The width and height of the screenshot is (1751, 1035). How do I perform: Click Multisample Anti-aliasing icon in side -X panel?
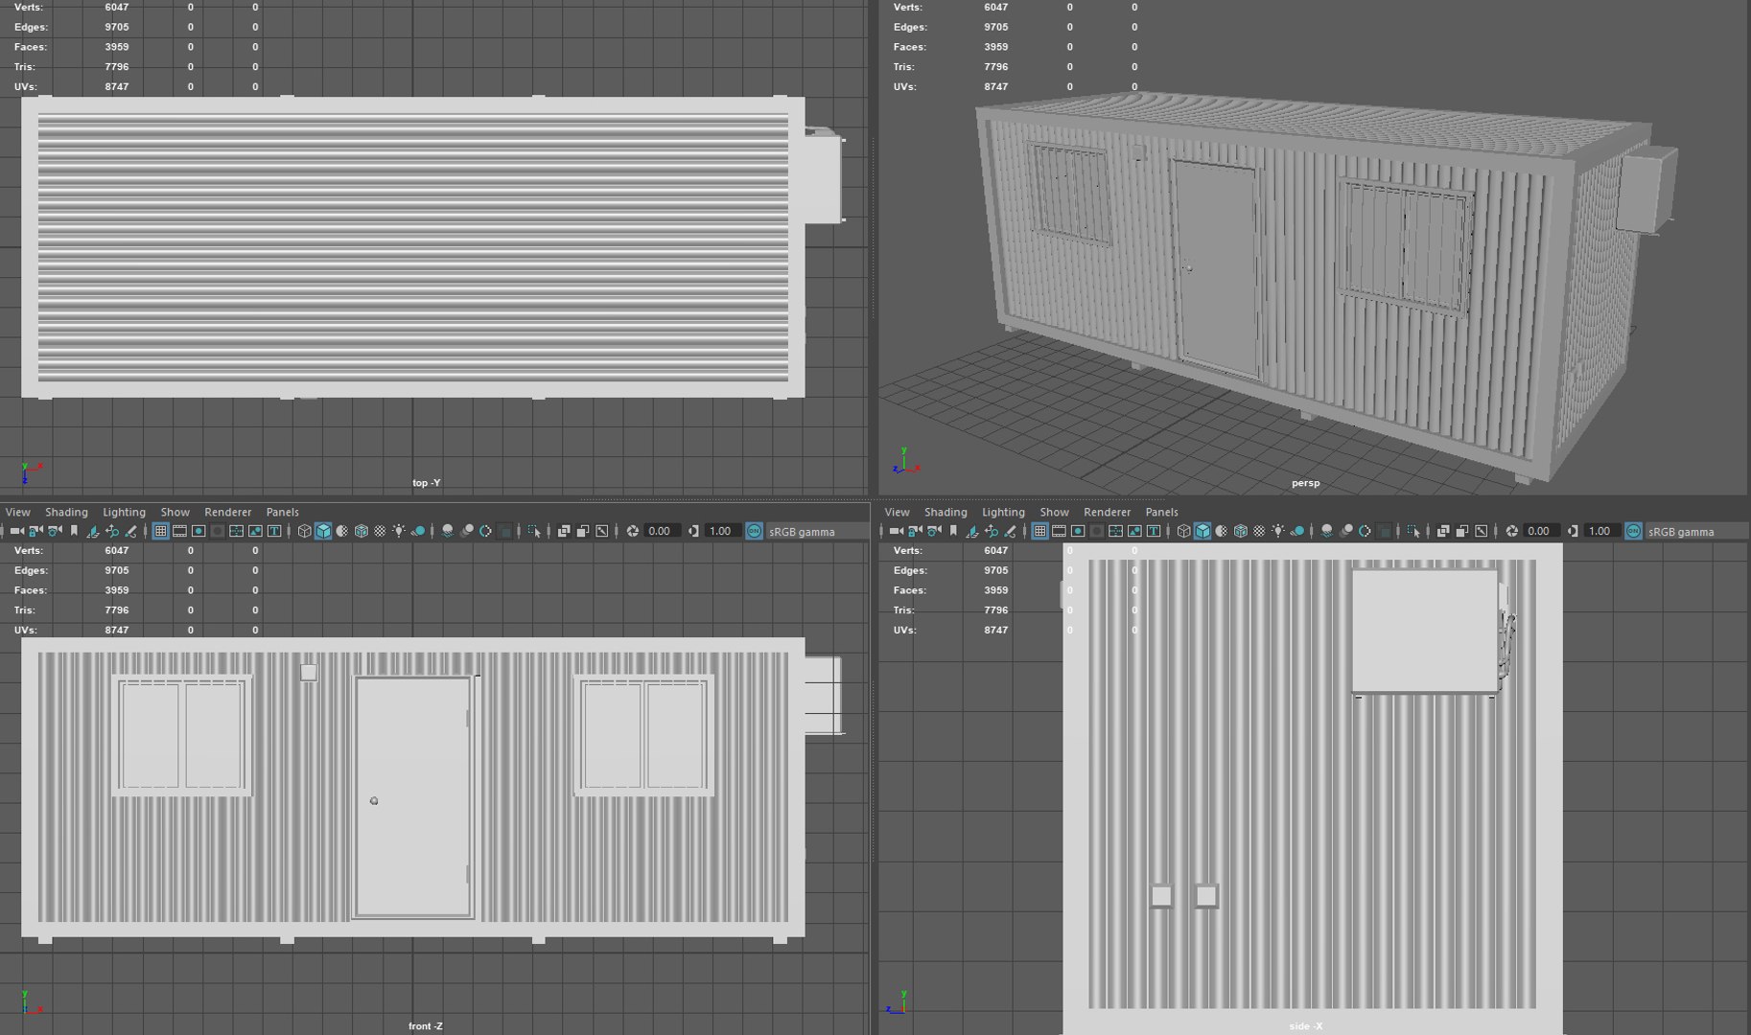point(1365,531)
